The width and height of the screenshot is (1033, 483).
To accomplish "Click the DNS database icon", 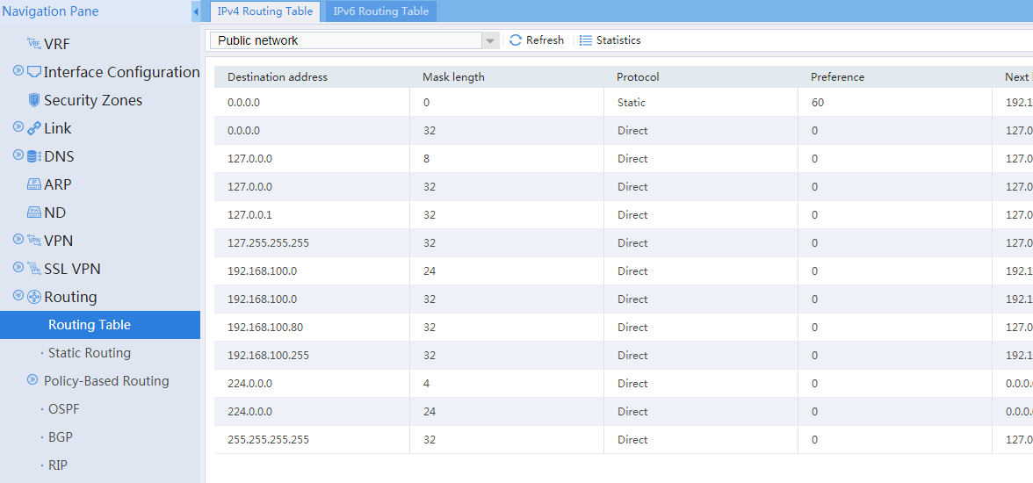I will point(34,157).
